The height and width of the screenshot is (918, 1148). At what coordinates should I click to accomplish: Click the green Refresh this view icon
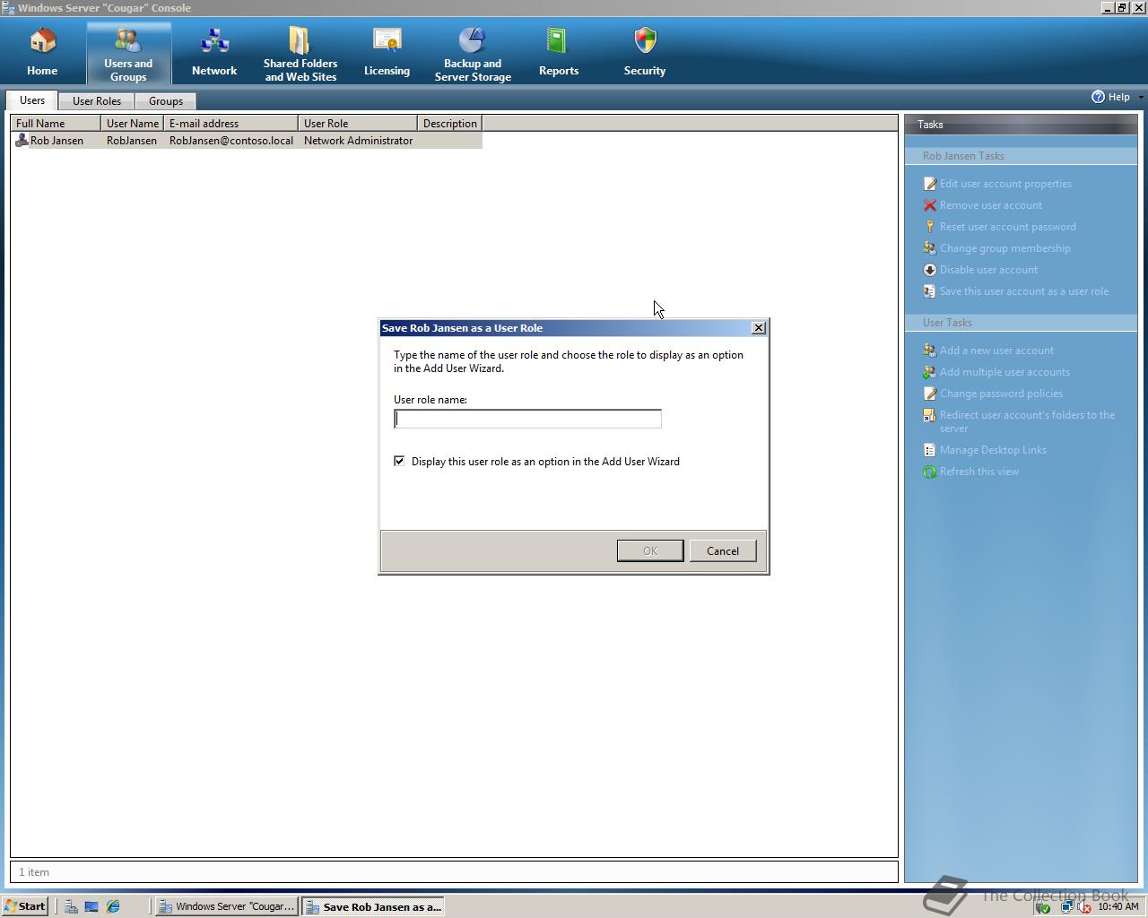(x=930, y=472)
